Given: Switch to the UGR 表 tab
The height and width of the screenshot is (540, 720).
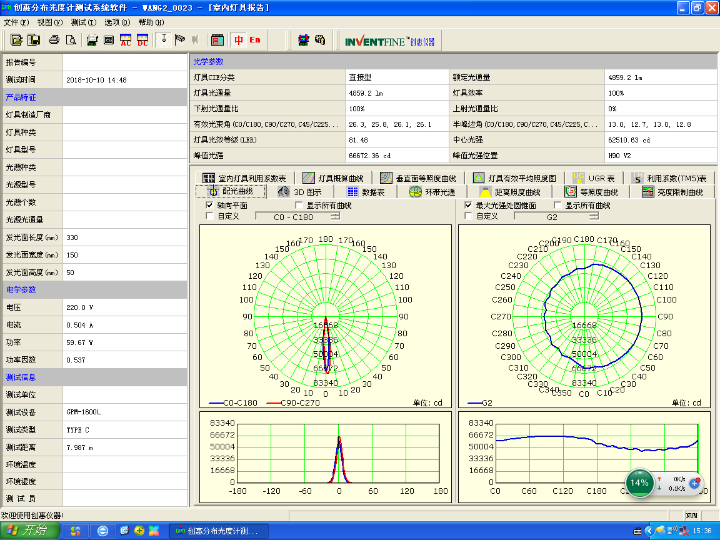Looking at the screenshot, I should (x=594, y=178).
